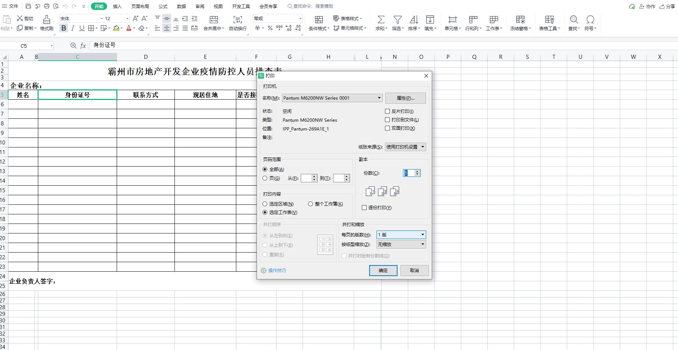Click the Filter (筛选) funnel icon
This screenshot has width=678, height=350.
pyautogui.click(x=397, y=19)
